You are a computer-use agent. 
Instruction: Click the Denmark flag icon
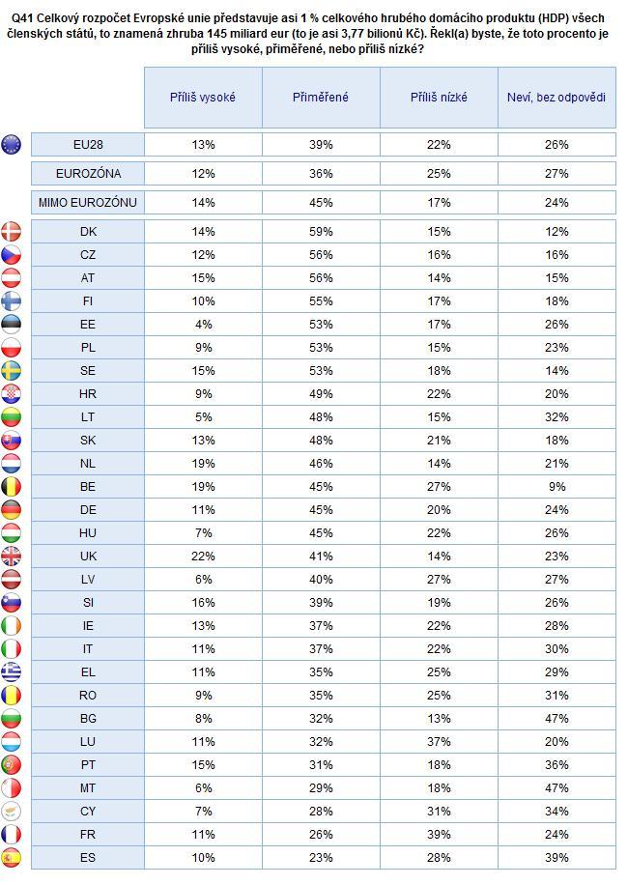point(11,232)
